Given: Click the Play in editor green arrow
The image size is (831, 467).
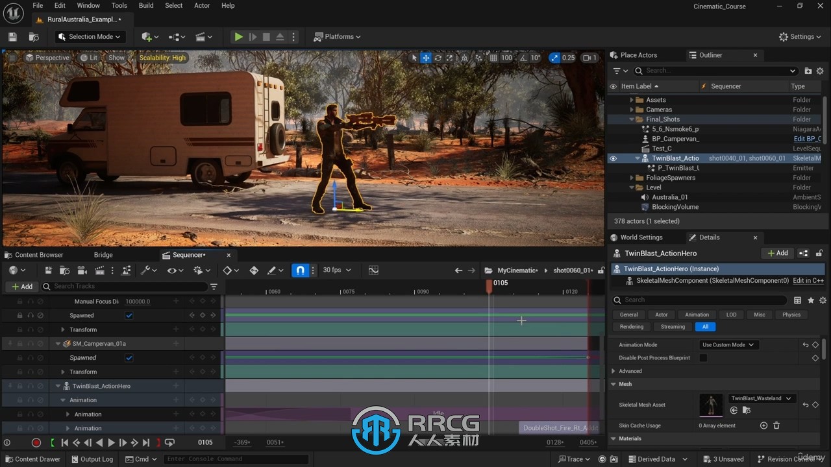Looking at the screenshot, I should point(239,37).
